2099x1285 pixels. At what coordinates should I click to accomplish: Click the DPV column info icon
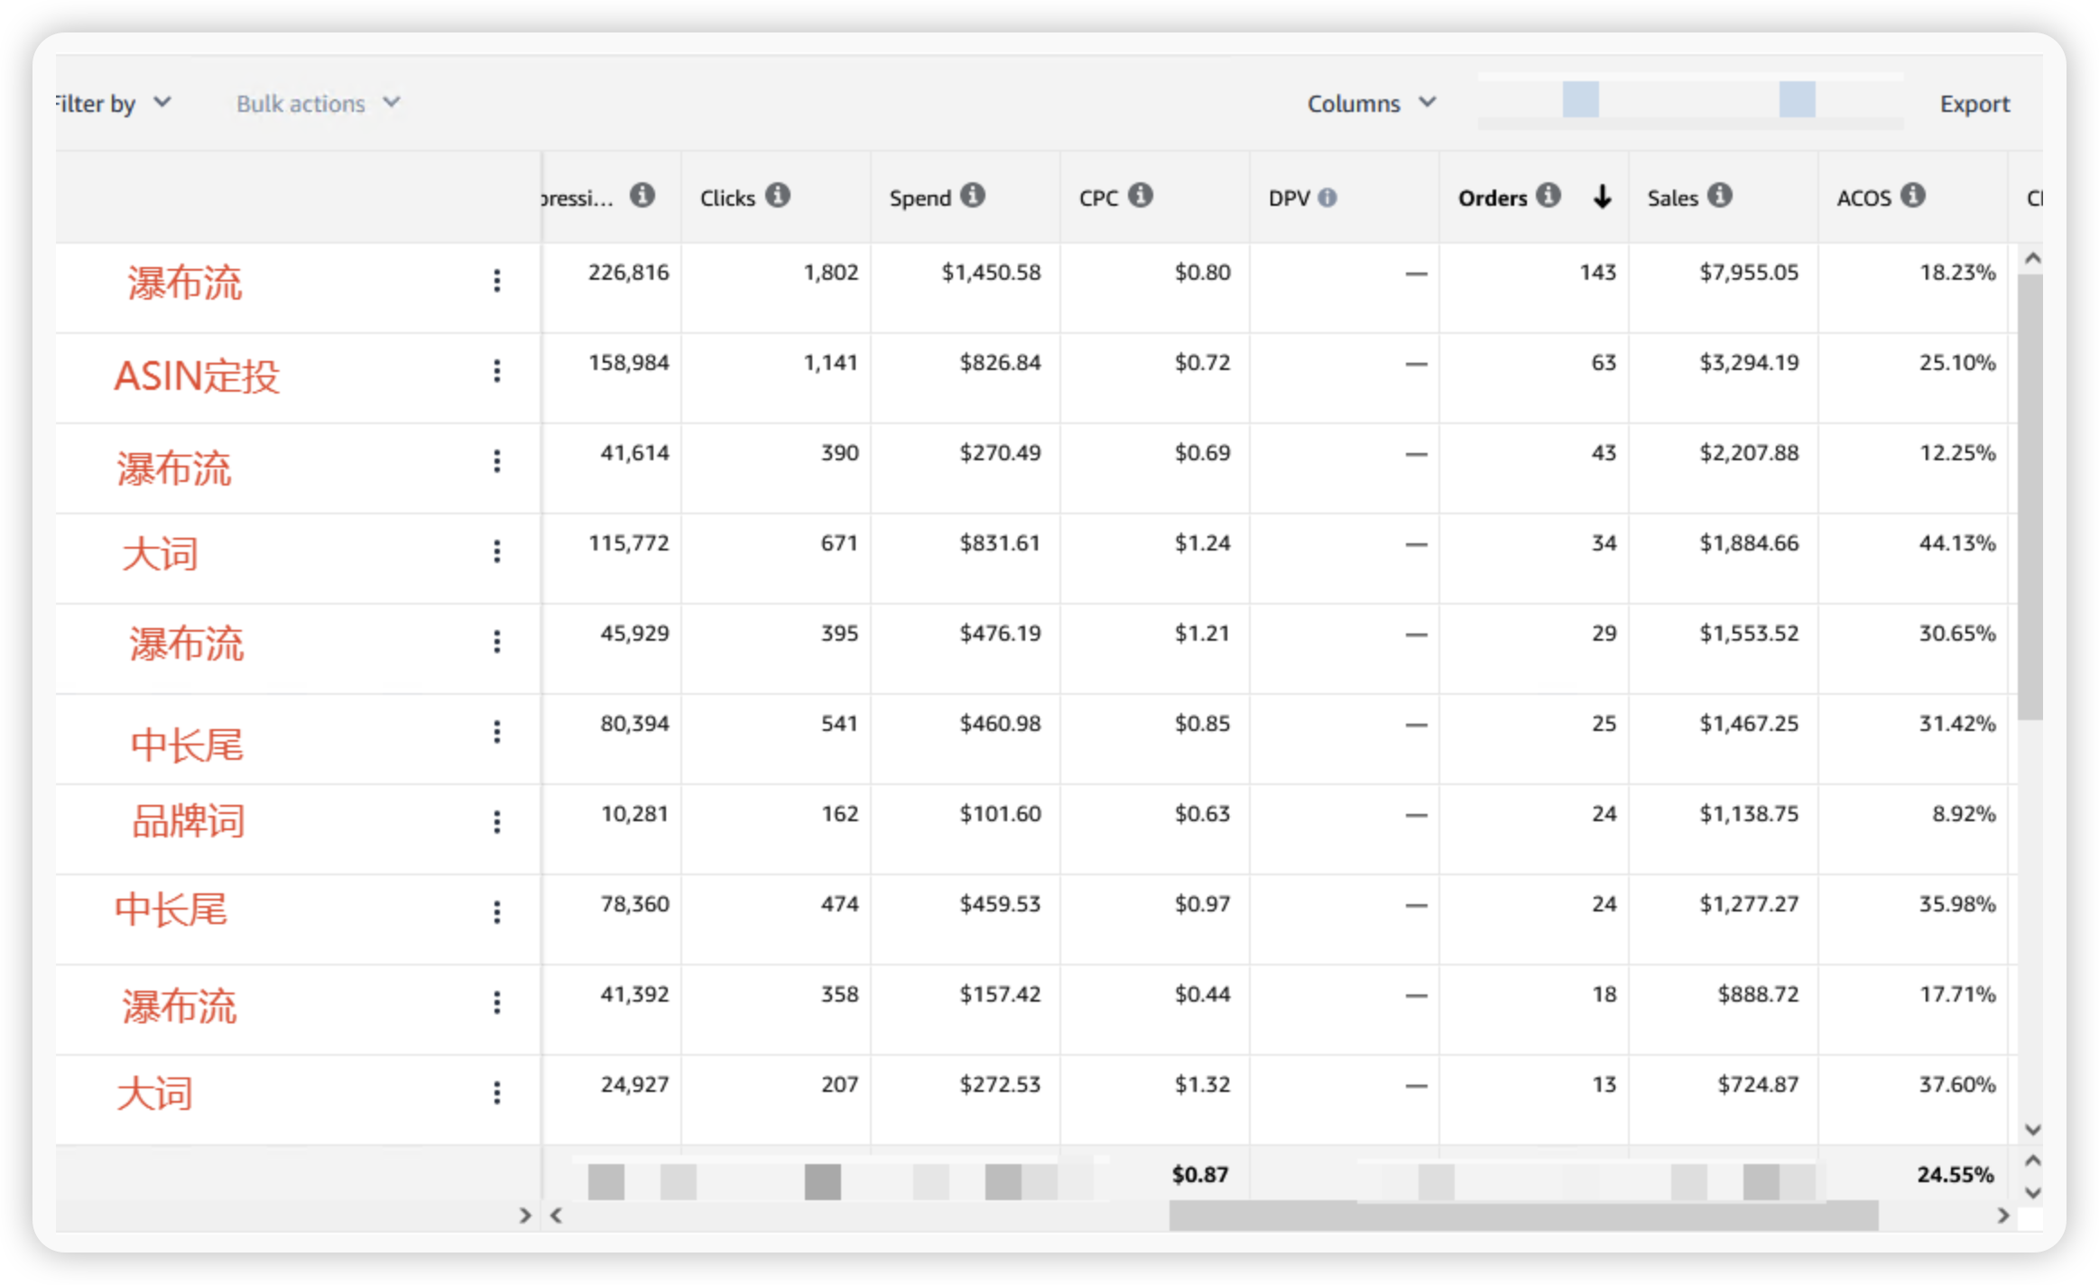[1327, 198]
